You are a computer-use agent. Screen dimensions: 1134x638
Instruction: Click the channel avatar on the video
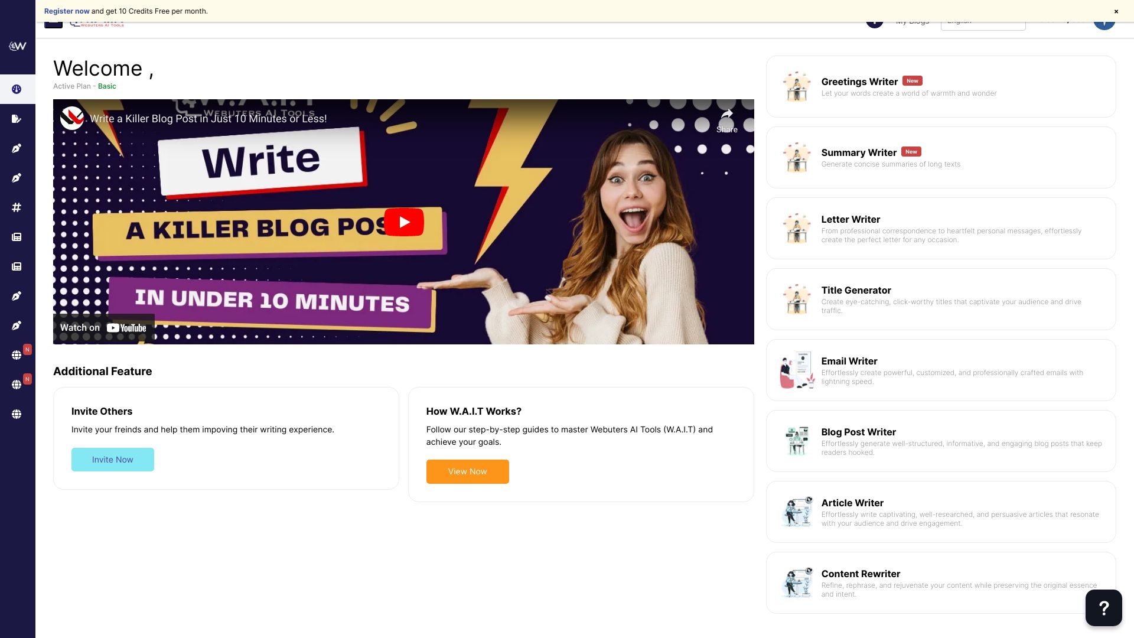tap(72, 118)
